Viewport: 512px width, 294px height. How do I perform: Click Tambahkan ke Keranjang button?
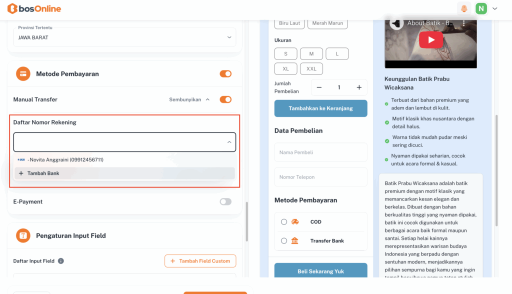tap(320, 108)
